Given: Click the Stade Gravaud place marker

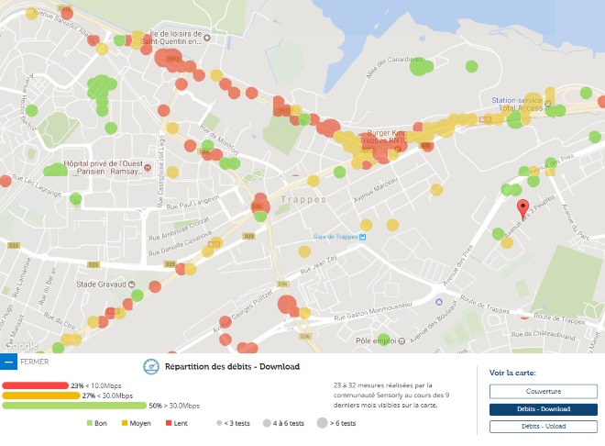Looking at the screenshot, I should [132, 284].
